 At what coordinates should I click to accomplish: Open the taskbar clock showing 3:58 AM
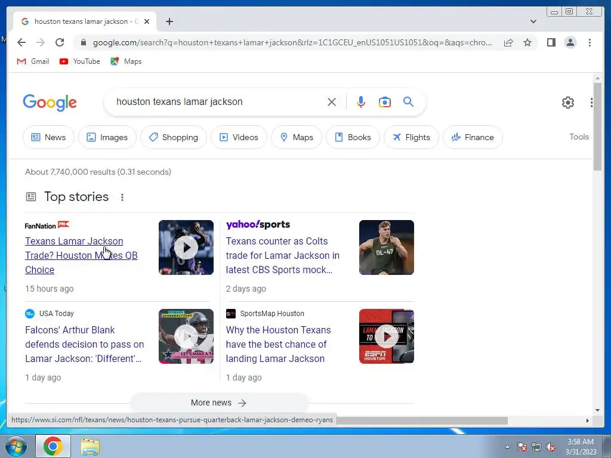581,447
